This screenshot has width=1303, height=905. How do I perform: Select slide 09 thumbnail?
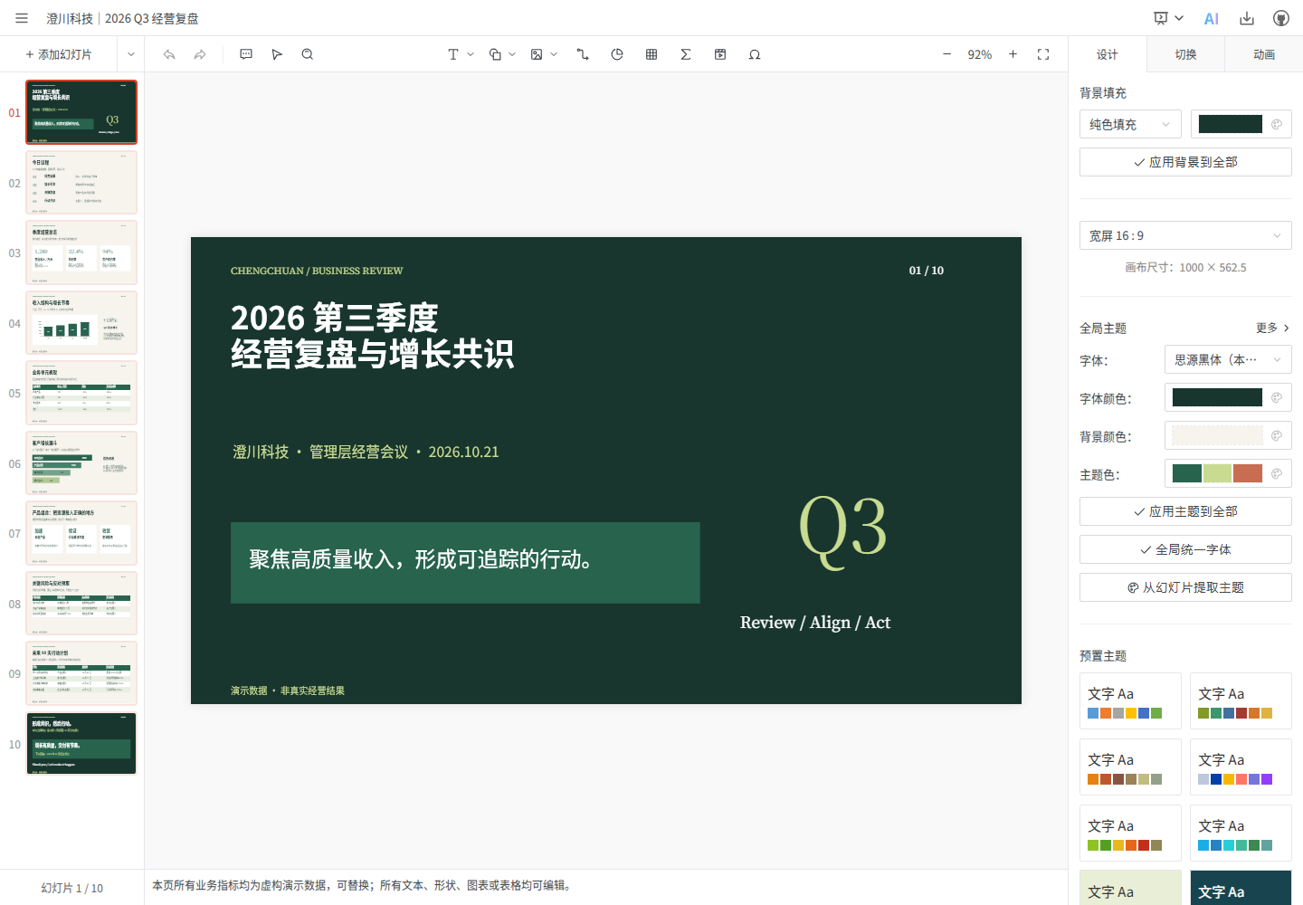81,673
